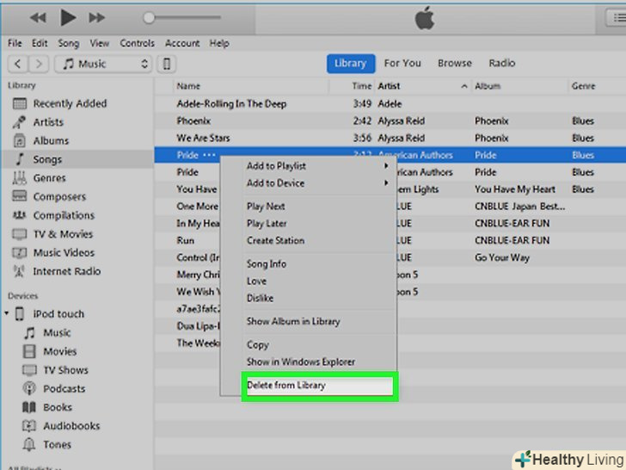
Task: Select the We Are Stars song row
Action: click(390, 139)
